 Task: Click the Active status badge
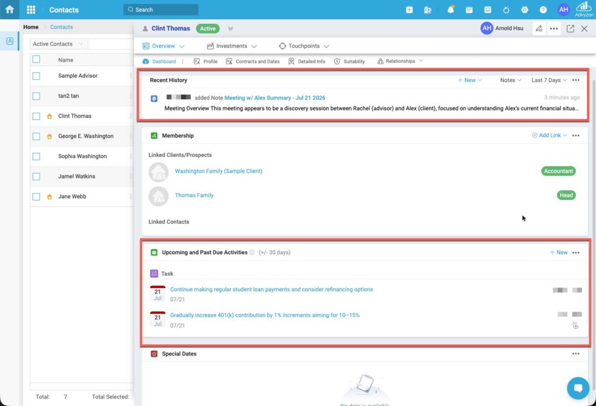tap(208, 29)
